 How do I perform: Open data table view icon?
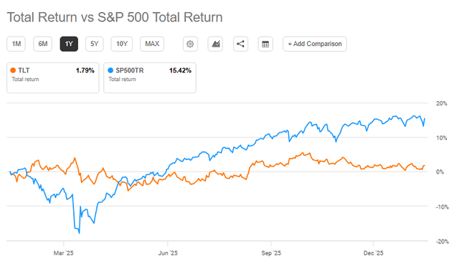265,44
